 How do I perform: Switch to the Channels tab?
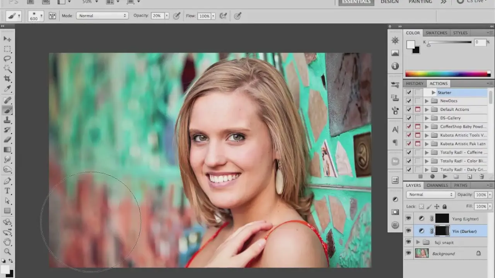tap(437, 185)
